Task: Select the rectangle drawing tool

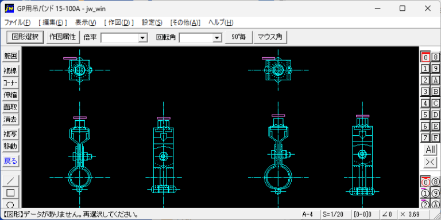Action: tap(10, 192)
